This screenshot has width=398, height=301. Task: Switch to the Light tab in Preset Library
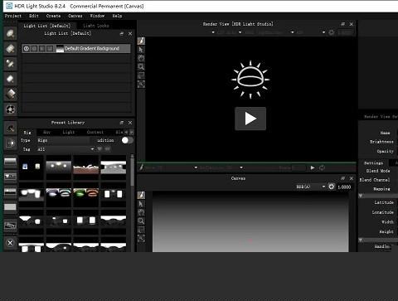coord(69,132)
